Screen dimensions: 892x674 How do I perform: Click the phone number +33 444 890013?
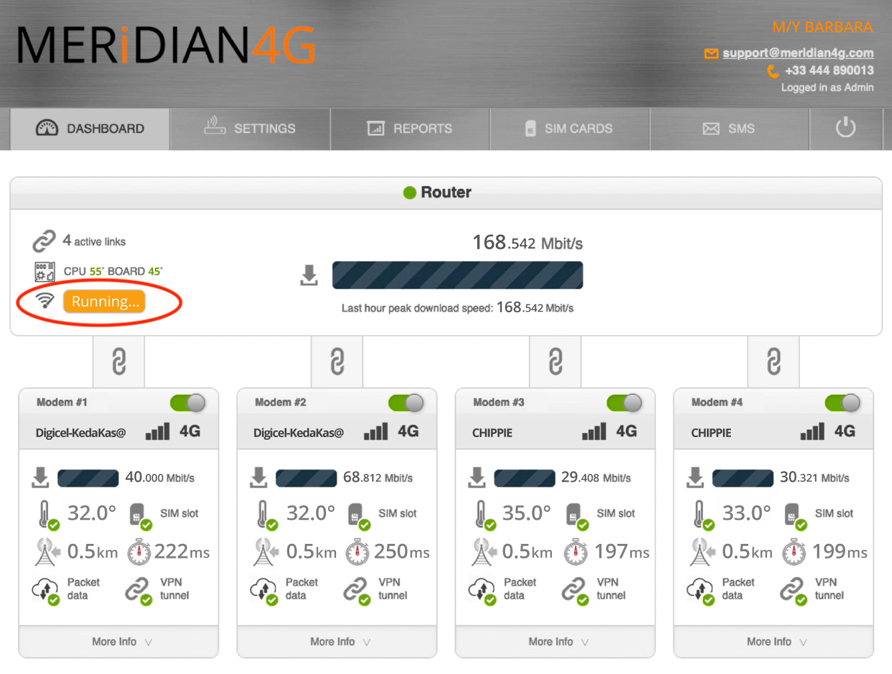coord(829,70)
